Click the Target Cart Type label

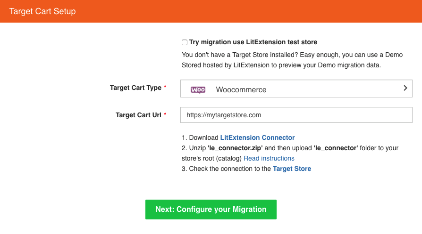pos(135,88)
